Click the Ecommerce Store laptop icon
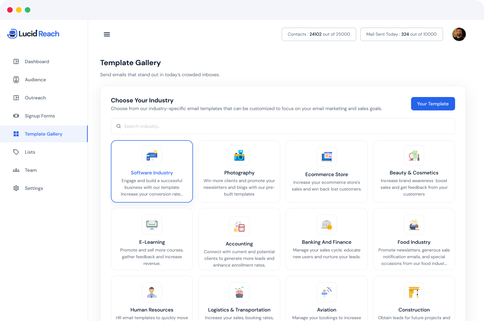The height and width of the screenshot is (321, 484). pos(326,157)
